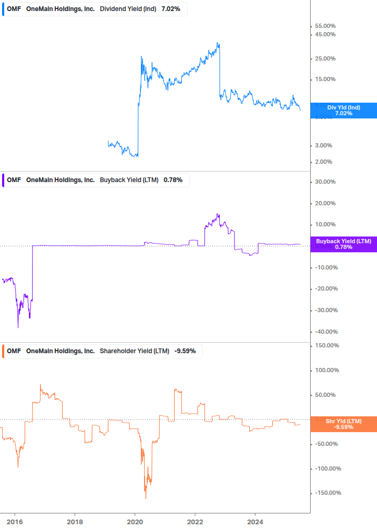Click the -40.00% buyback axis label
The height and width of the screenshot is (529, 377).
coord(326,332)
